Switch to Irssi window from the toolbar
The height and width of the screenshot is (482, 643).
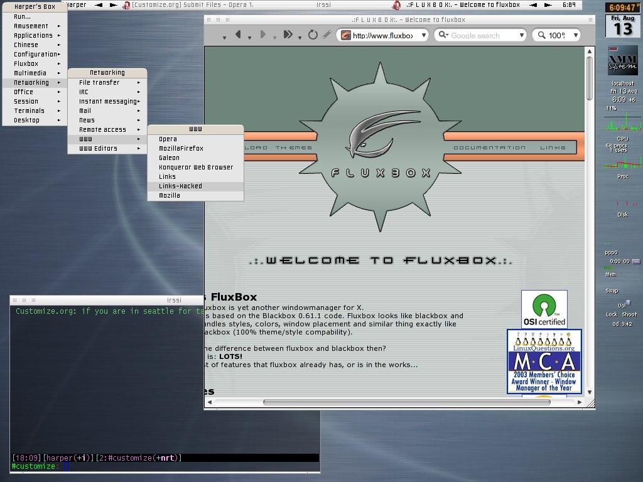click(x=323, y=5)
